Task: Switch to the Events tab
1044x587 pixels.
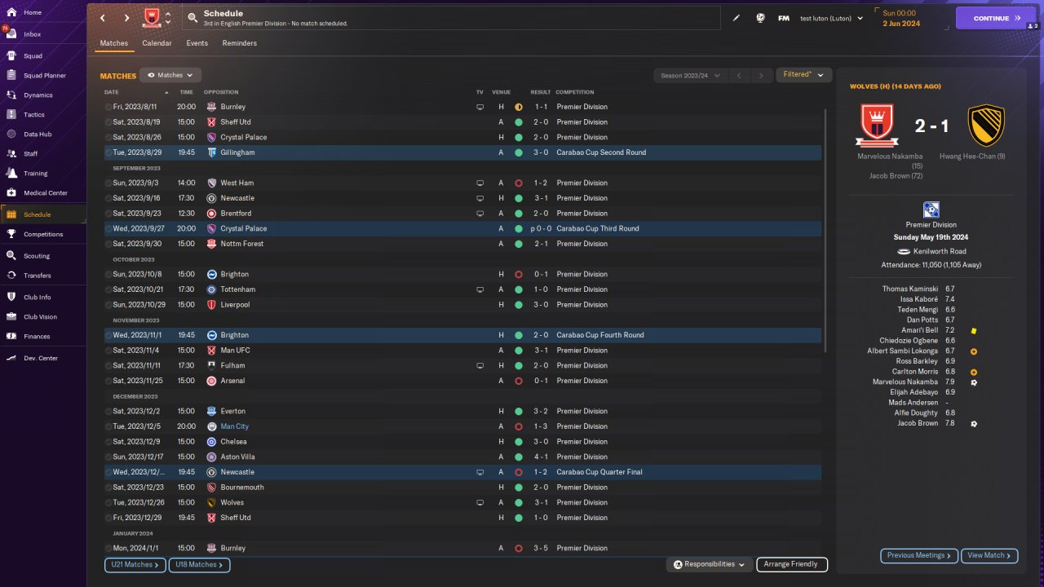Action: (x=197, y=43)
